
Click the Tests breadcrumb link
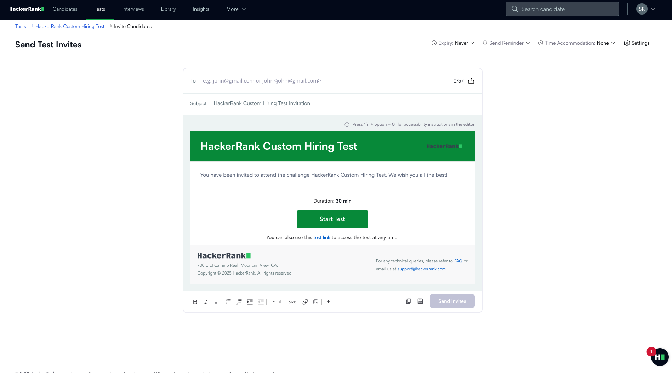pyautogui.click(x=21, y=26)
